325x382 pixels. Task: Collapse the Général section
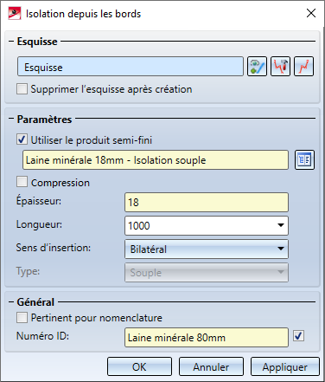point(11,302)
